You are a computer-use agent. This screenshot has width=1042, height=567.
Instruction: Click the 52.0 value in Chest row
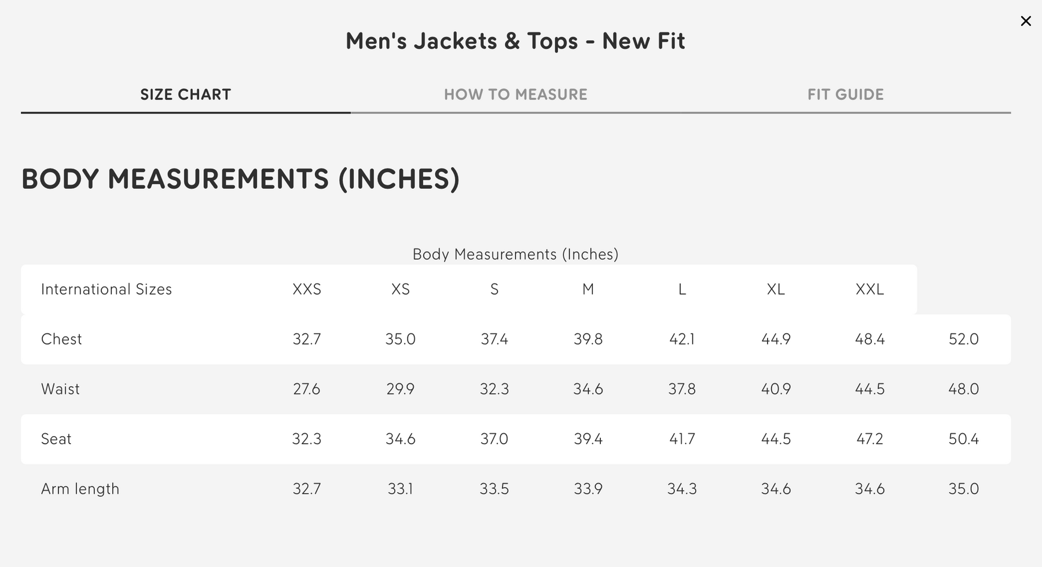(x=963, y=339)
